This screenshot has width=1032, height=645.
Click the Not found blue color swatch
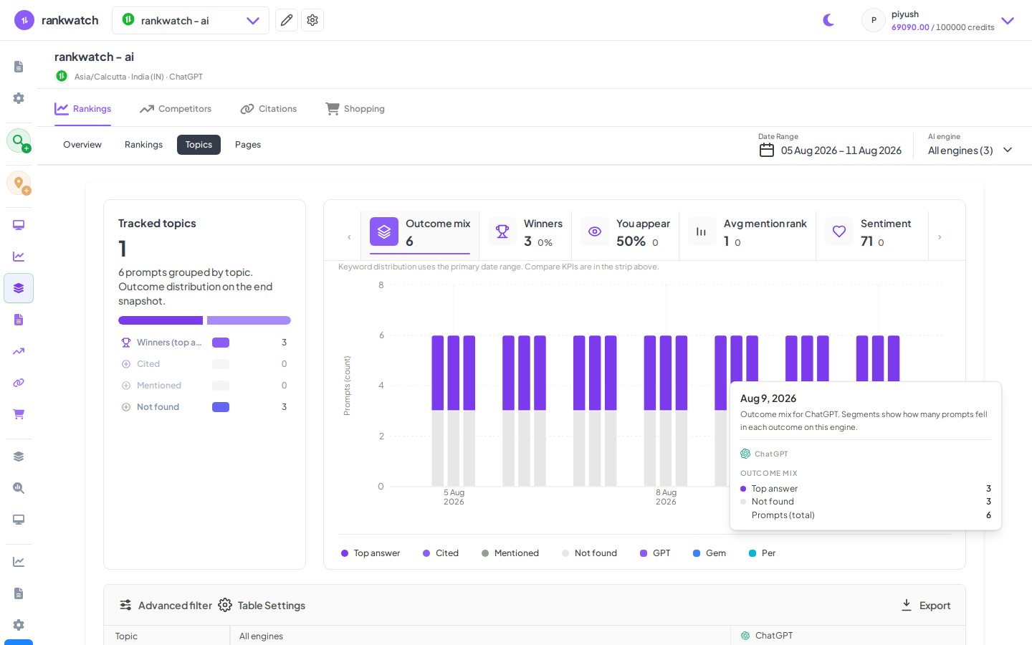tap(221, 407)
